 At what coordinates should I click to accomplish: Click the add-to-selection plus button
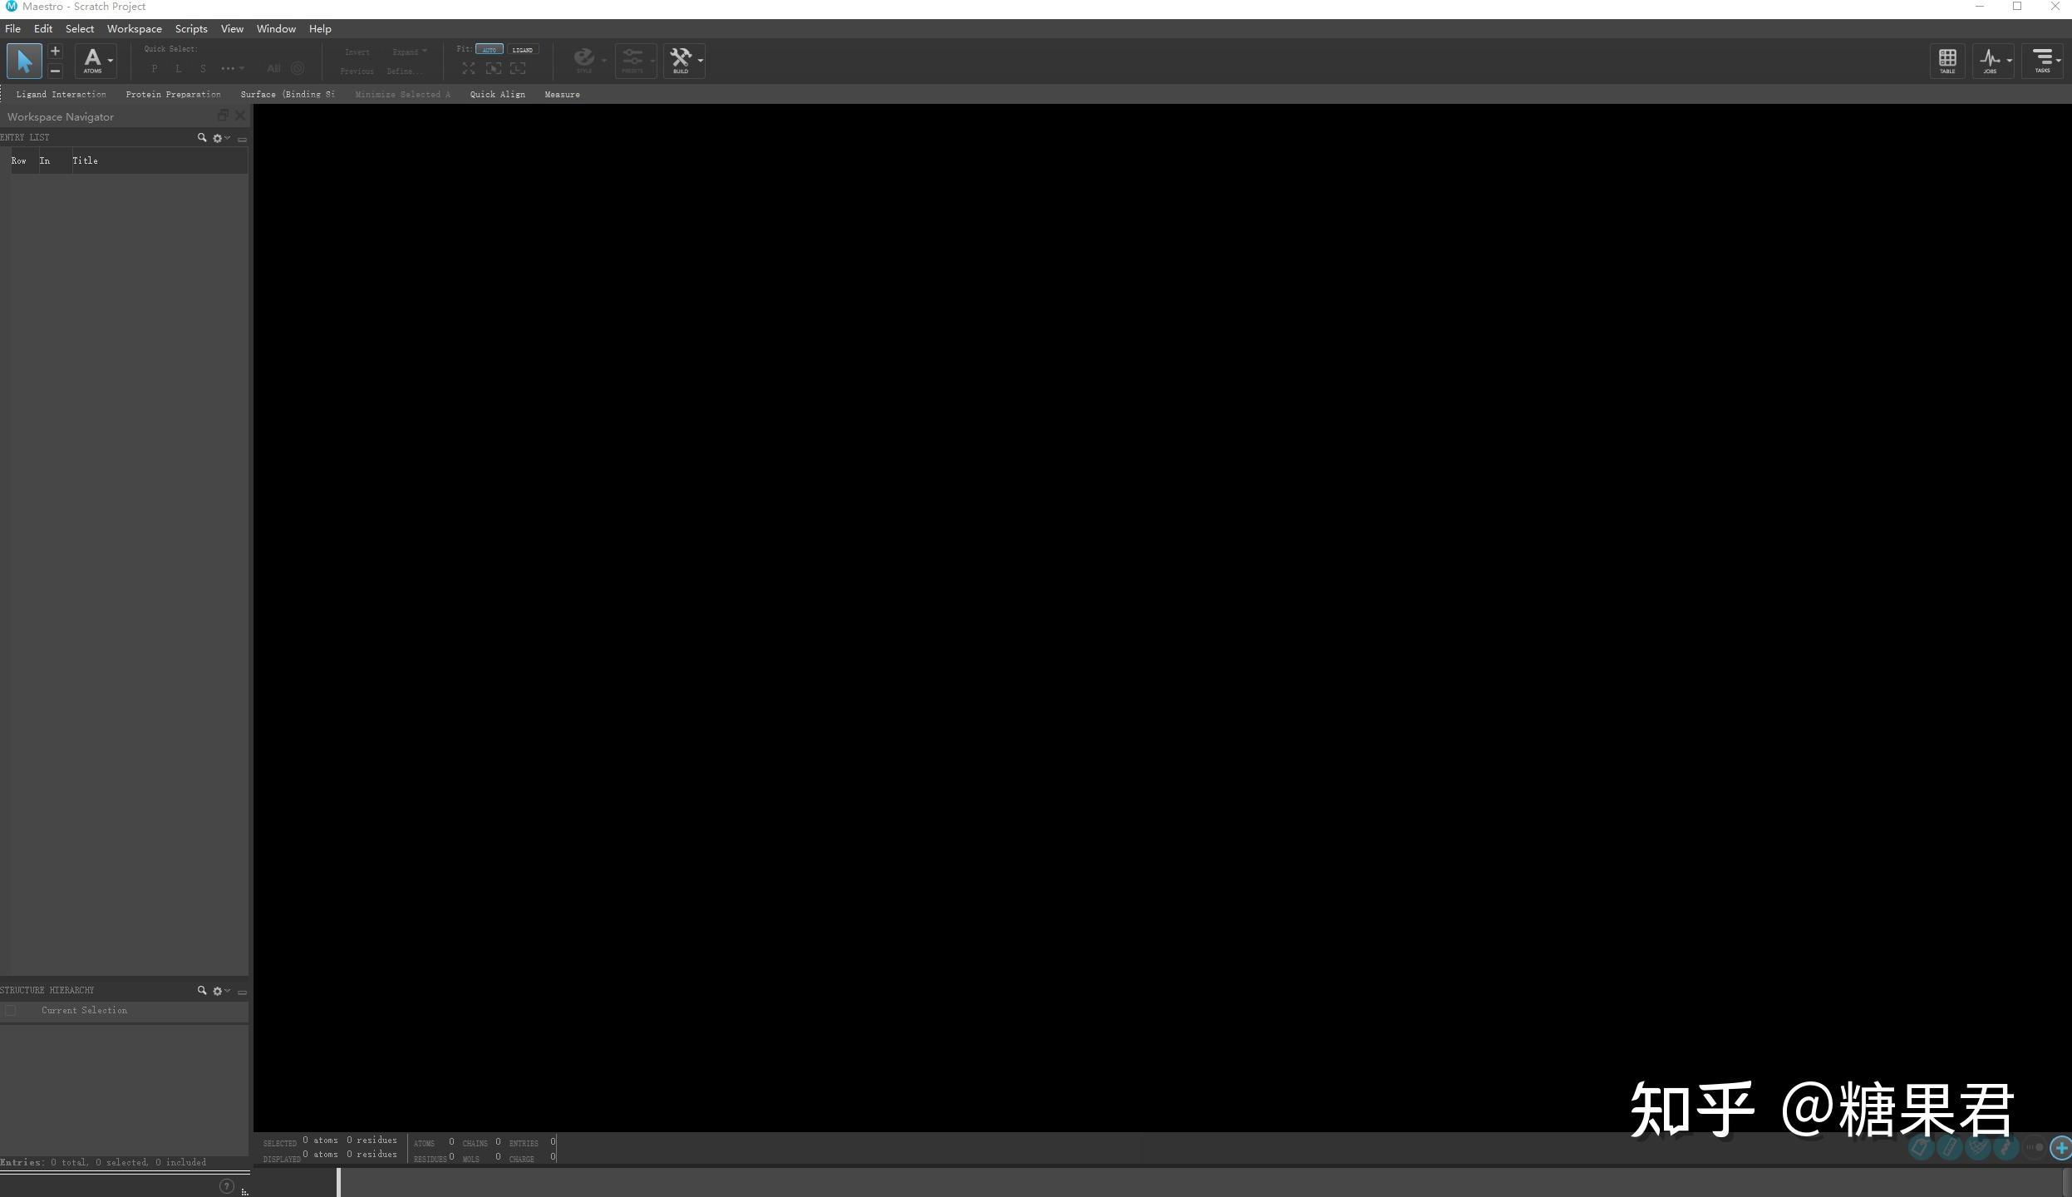(x=55, y=51)
